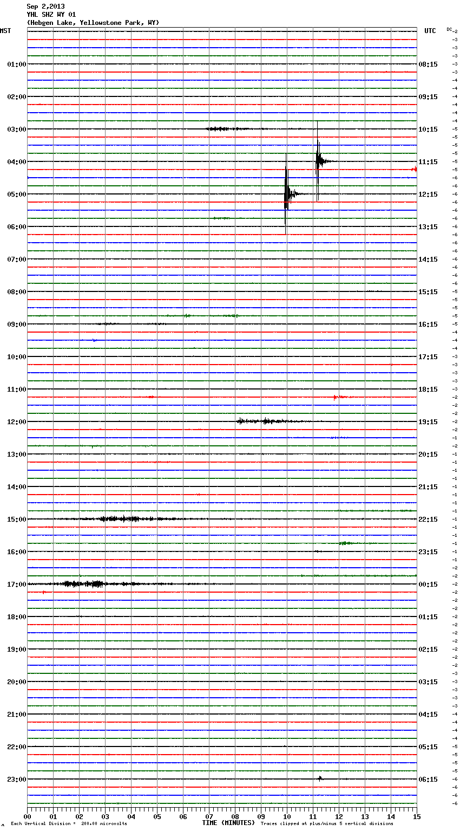Click the MST time zone header
Image resolution: width=460 pixels, height=831 pixels.
[5, 31]
